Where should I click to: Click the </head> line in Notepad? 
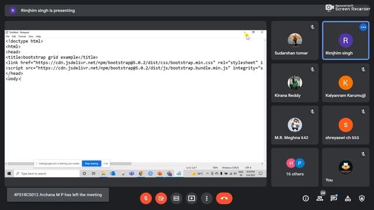coord(14,73)
